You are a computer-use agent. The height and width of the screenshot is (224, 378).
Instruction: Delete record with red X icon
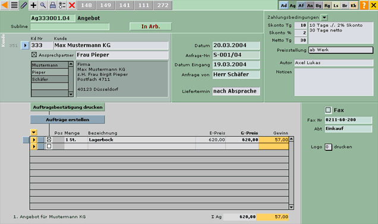click(x=72, y=5)
